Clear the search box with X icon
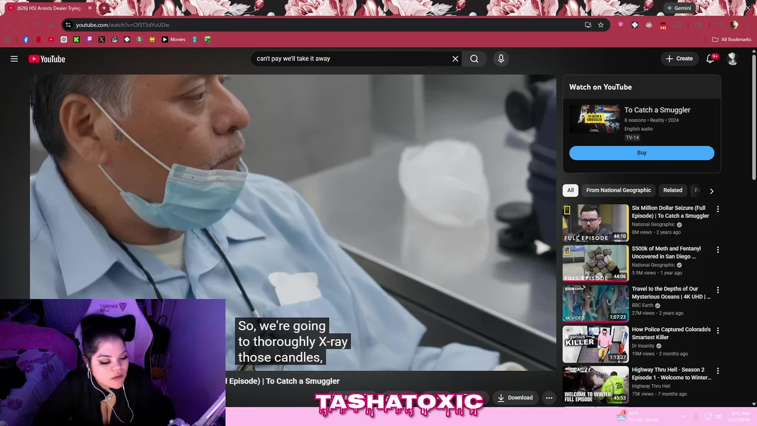The image size is (757, 426). click(455, 59)
